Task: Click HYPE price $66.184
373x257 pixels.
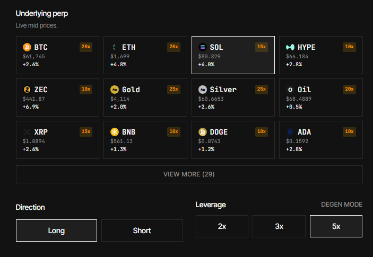Action: point(297,57)
